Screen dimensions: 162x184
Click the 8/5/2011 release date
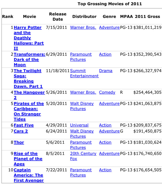tap(55, 153)
